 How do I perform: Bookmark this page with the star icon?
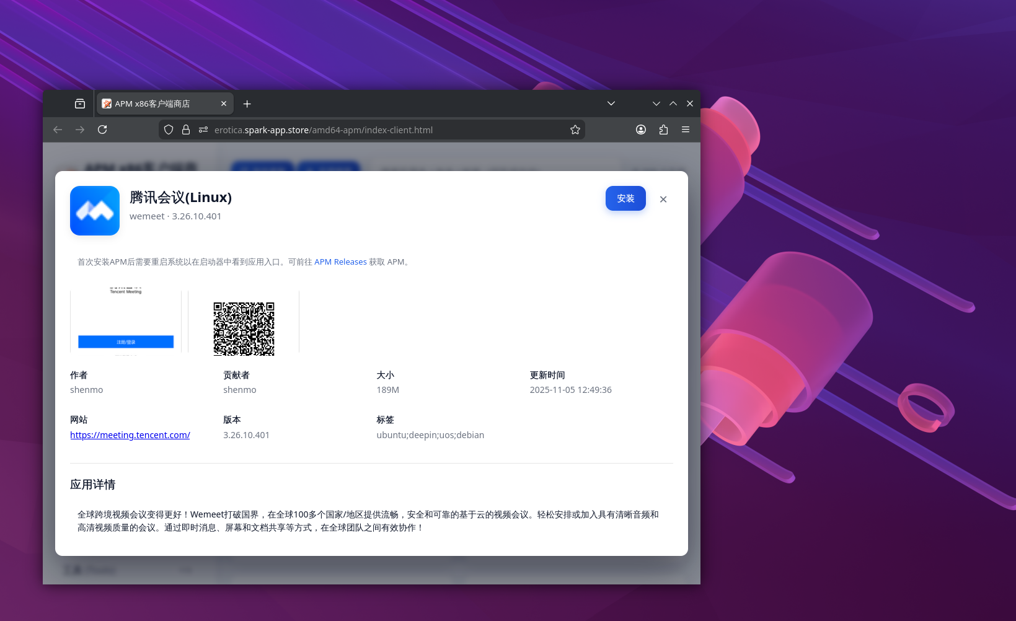(x=575, y=130)
